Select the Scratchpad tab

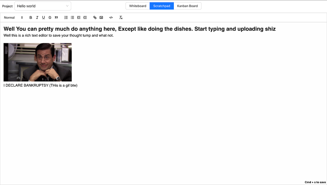(161, 6)
